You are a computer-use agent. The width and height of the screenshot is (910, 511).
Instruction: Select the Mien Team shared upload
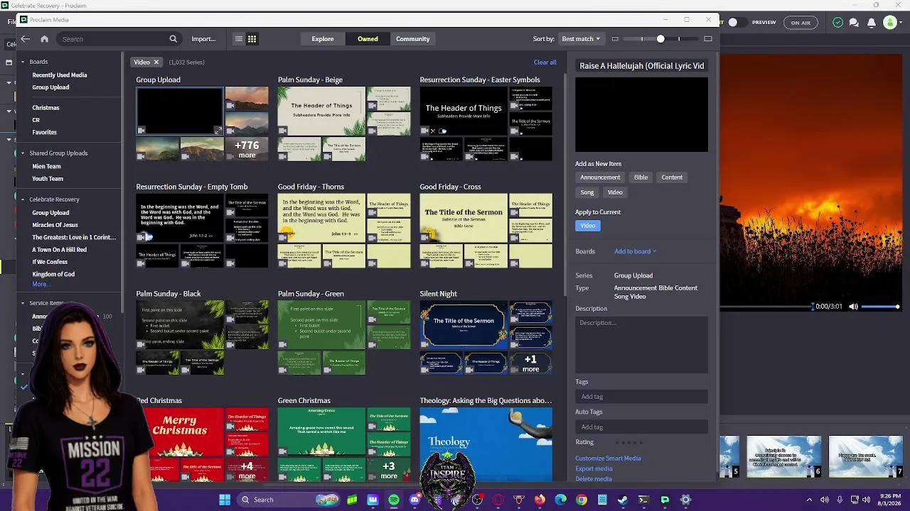(46, 167)
